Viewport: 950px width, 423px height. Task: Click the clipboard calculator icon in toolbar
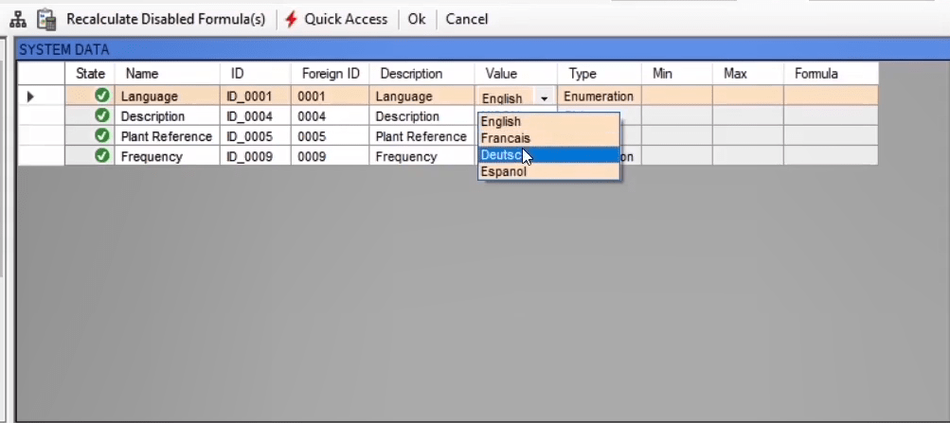[45, 19]
